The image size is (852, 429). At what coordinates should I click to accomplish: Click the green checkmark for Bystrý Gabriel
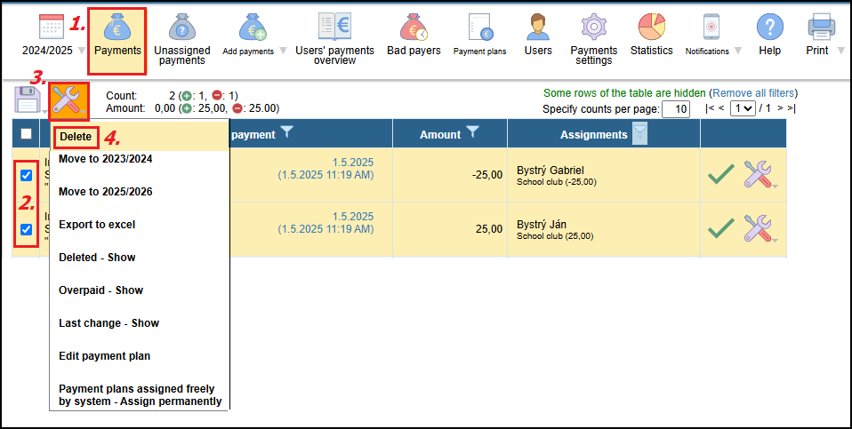[x=720, y=174]
